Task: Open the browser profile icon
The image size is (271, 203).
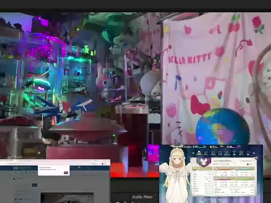Action: 103,164
